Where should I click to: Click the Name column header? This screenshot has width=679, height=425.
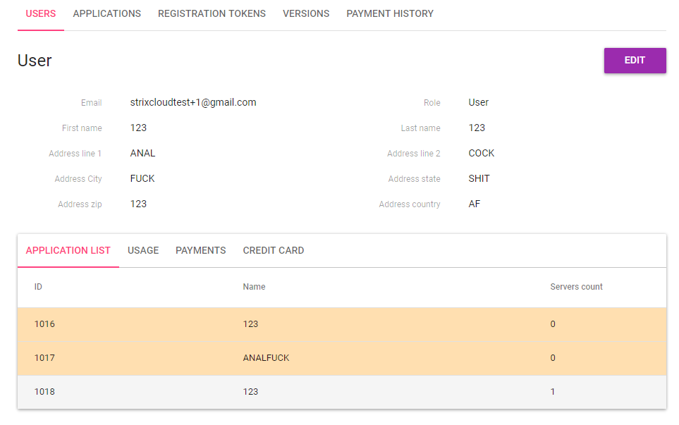254,287
